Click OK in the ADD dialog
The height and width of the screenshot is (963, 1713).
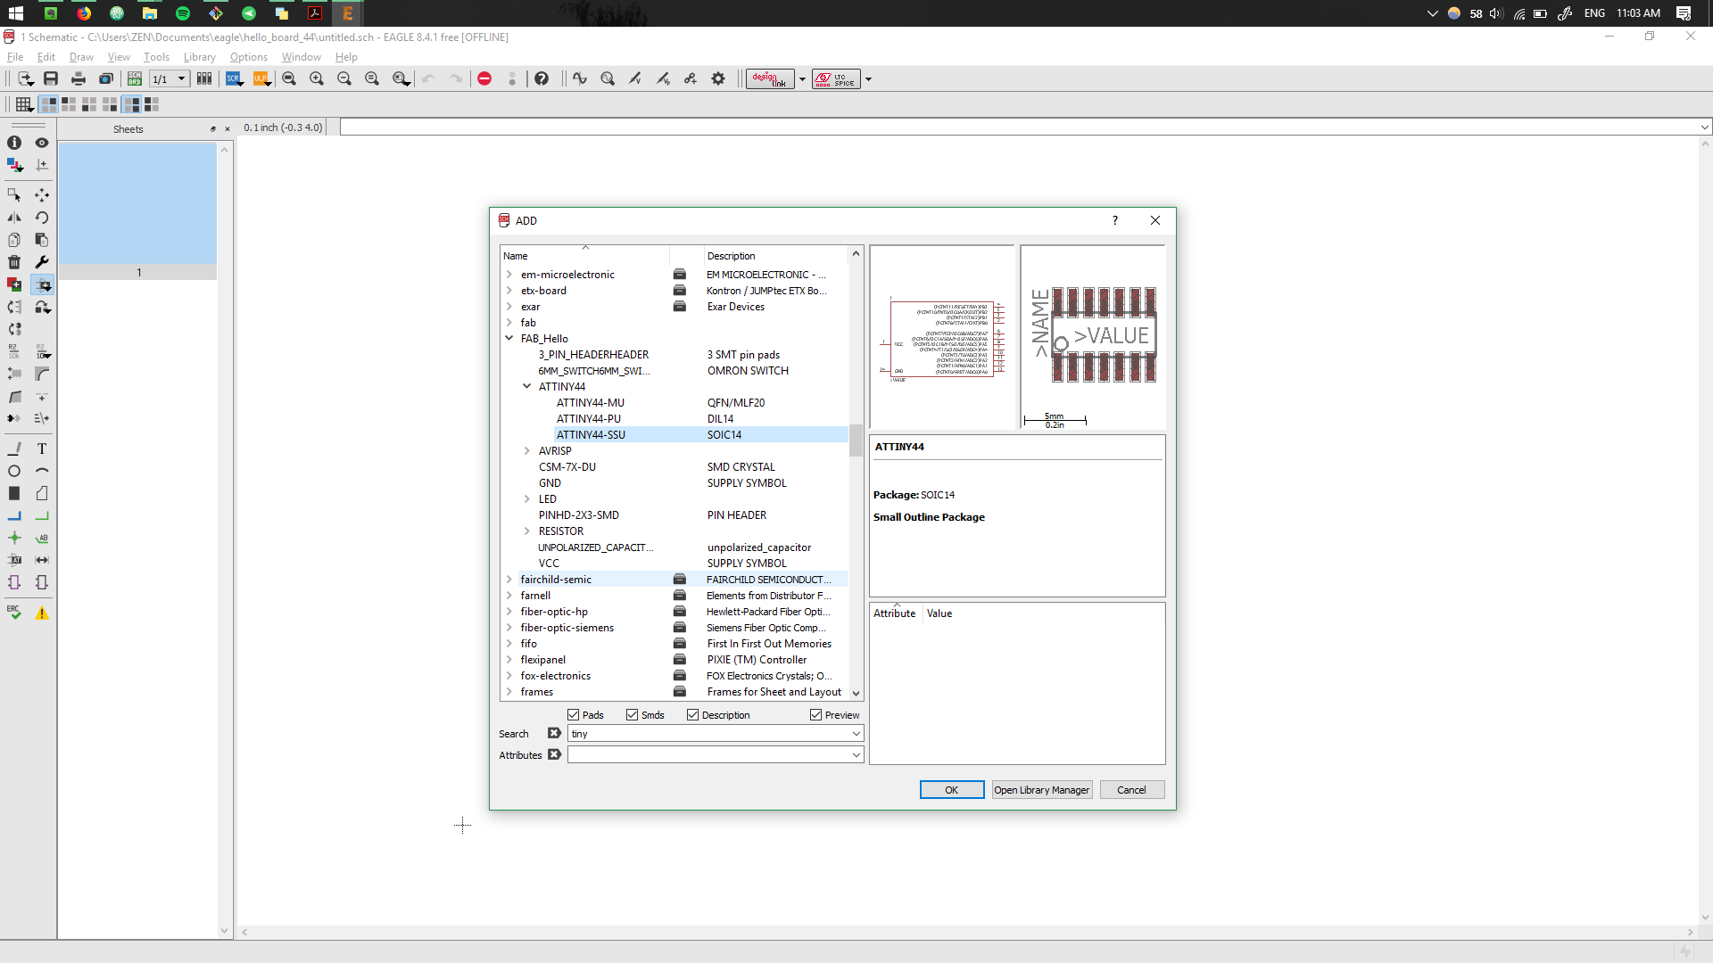(952, 790)
